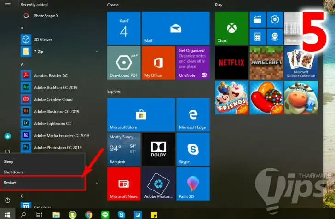The height and width of the screenshot is (219, 335).
Task: Open Camera small tile
Action: pos(275,37)
